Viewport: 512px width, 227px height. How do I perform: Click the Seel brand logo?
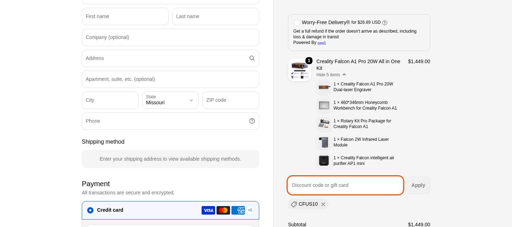point(322,43)
